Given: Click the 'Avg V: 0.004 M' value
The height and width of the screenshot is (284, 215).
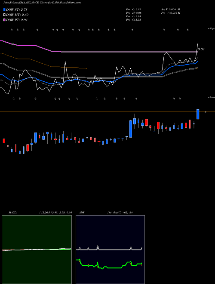Looking at the screenshot, I should [x=170, y=9].
